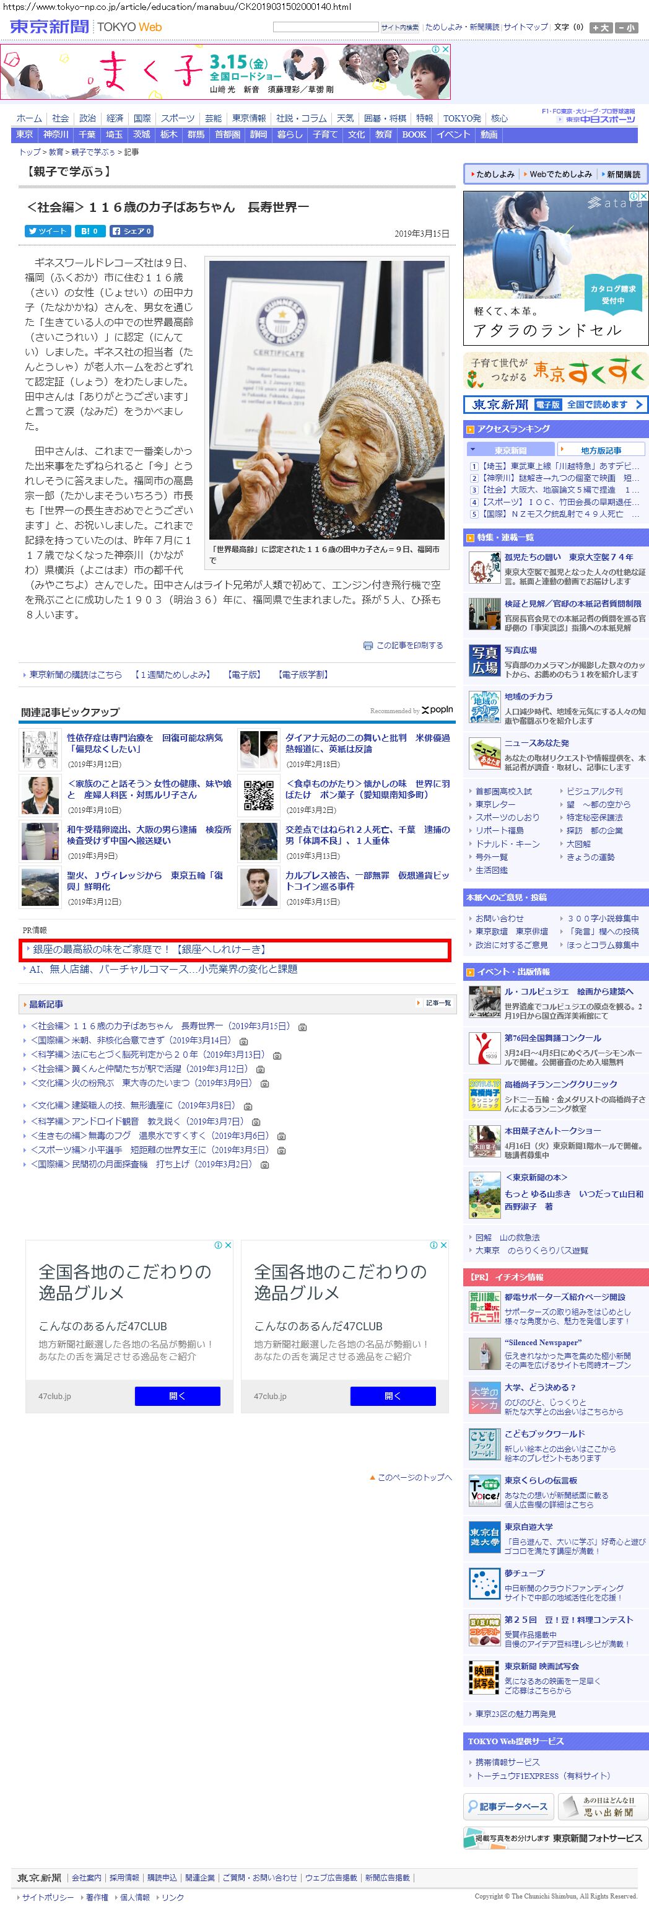Screen dimensions: 649x1909
Task: Click 東京新聞フォトサービス banner
Action: click(x=555, y=1838)
